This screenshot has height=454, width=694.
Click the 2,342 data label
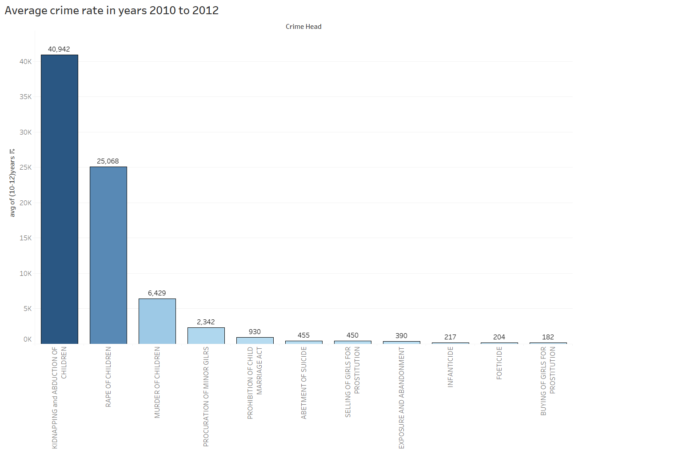point(206,322)
